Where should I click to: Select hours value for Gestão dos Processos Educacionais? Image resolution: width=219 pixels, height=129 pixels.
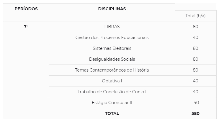coord(195,38)
